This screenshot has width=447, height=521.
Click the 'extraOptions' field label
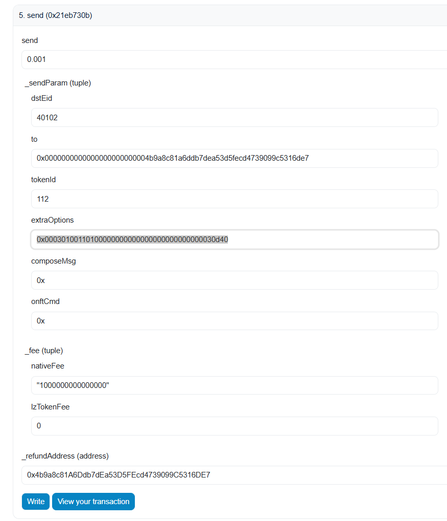click(52, 220)
